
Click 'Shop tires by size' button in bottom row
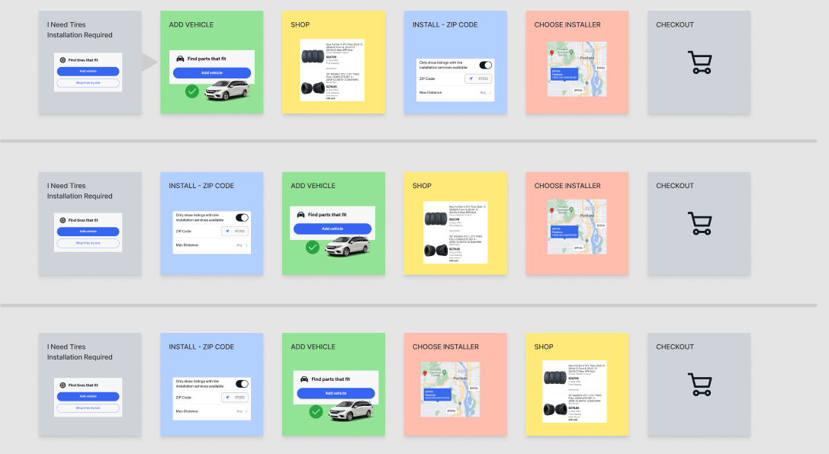pos(88,408)
